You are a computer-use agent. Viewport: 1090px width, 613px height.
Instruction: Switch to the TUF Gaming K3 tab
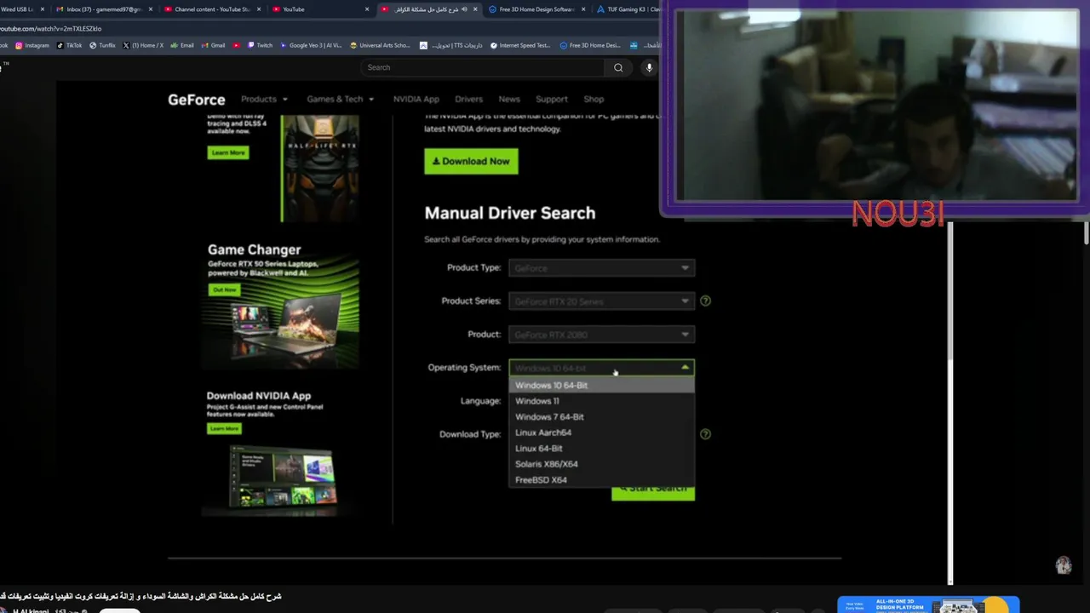pyautogui.click(x=628, y=9)
